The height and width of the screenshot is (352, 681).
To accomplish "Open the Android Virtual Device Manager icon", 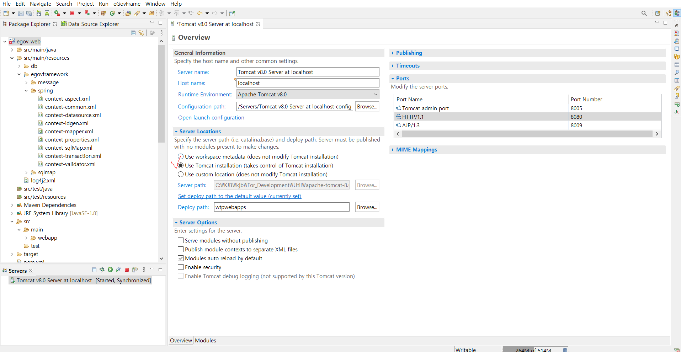I will [47, 13].
